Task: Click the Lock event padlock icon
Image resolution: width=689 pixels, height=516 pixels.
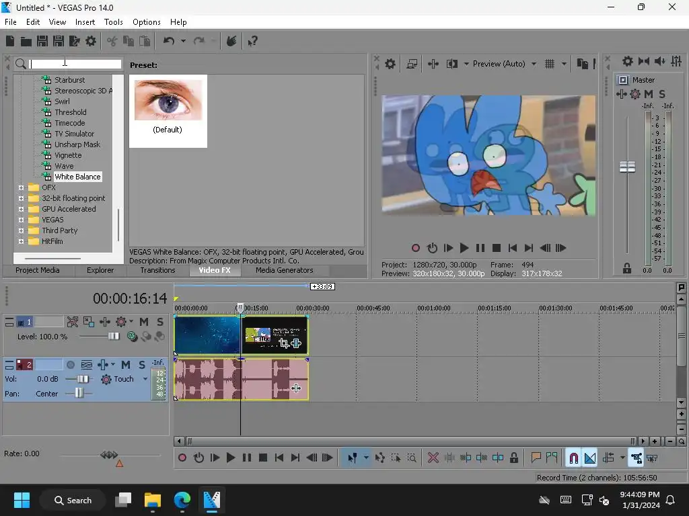Action: click(x=513, y=458)
